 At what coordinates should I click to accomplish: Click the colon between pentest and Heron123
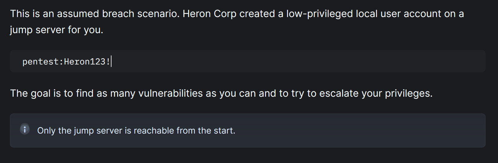pyautogui.click(x=61, y=62)
